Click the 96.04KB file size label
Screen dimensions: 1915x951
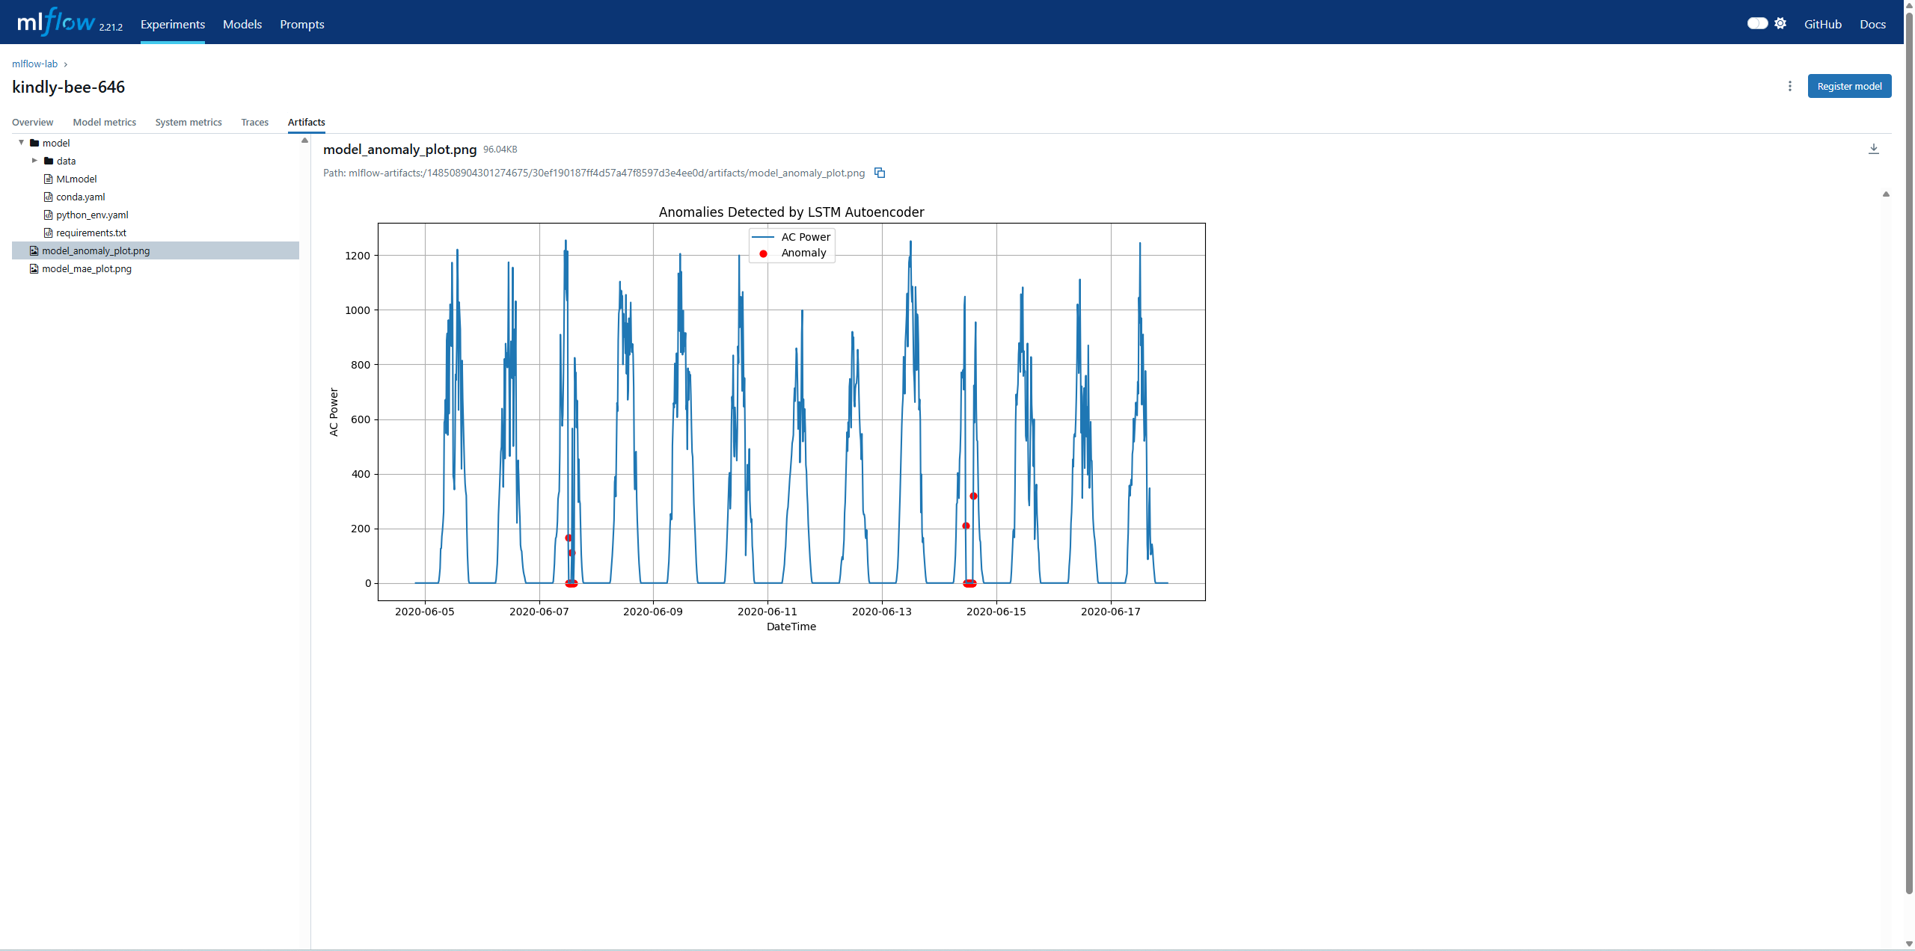(x=500, y=150)
